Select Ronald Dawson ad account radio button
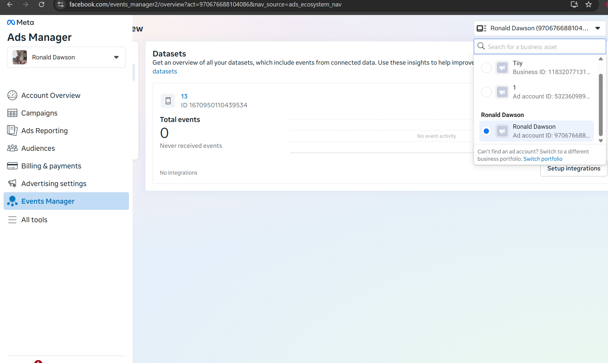The height and width of the screenshot is (363, 608). (x=486, y=131)
